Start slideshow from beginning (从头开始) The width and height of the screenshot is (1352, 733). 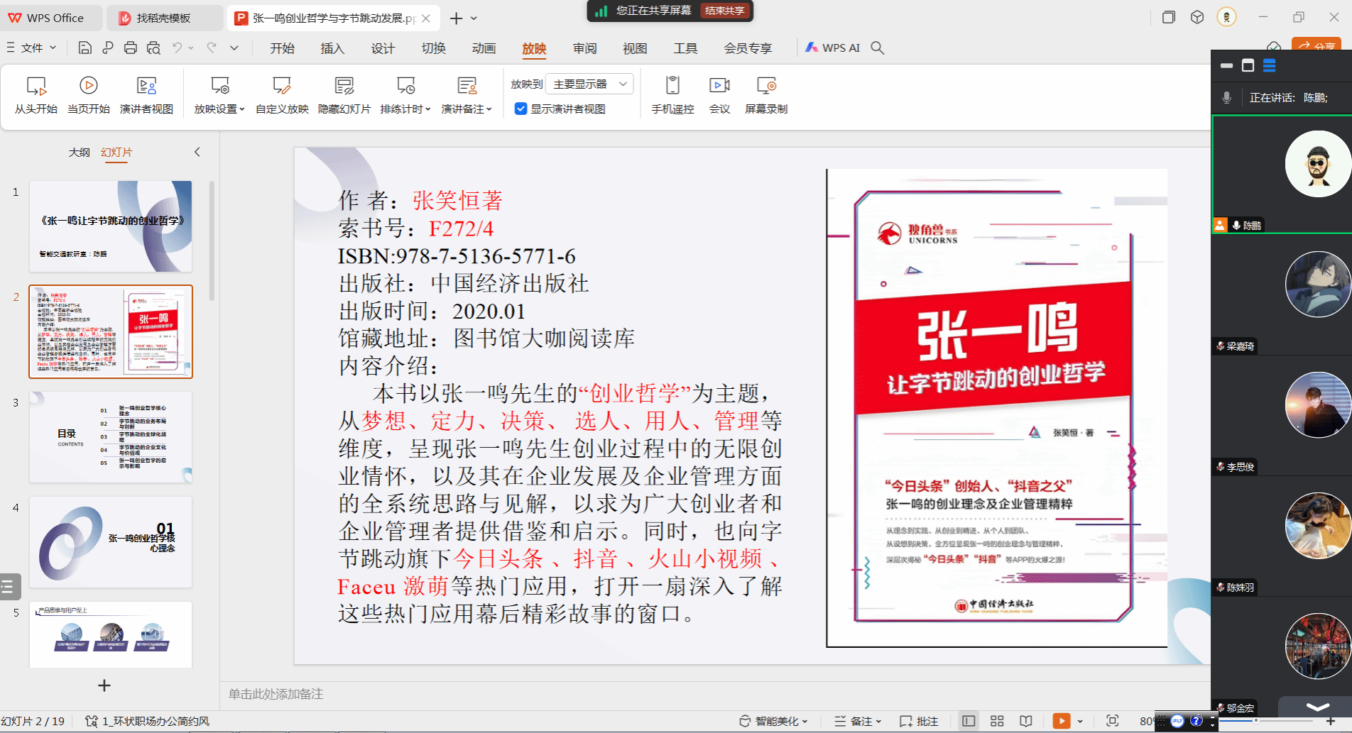point(36,95)
